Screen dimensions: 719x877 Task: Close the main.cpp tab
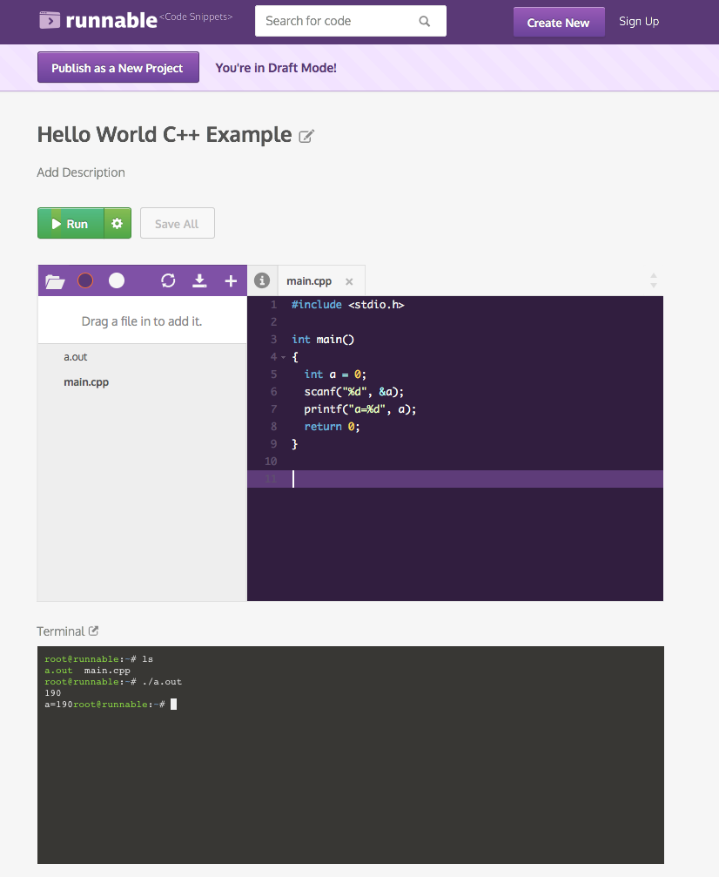[x=349, y=281]
